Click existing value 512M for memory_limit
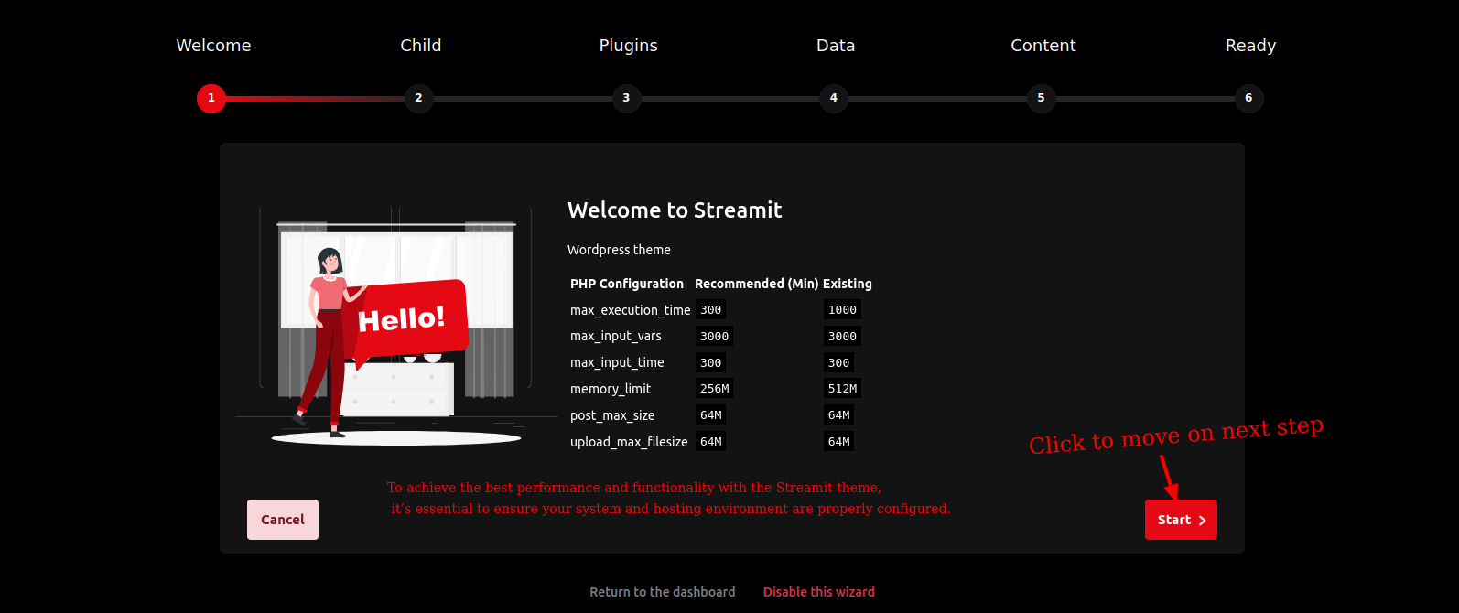Viewport: 1459px width, 613px height. [842, 389]
